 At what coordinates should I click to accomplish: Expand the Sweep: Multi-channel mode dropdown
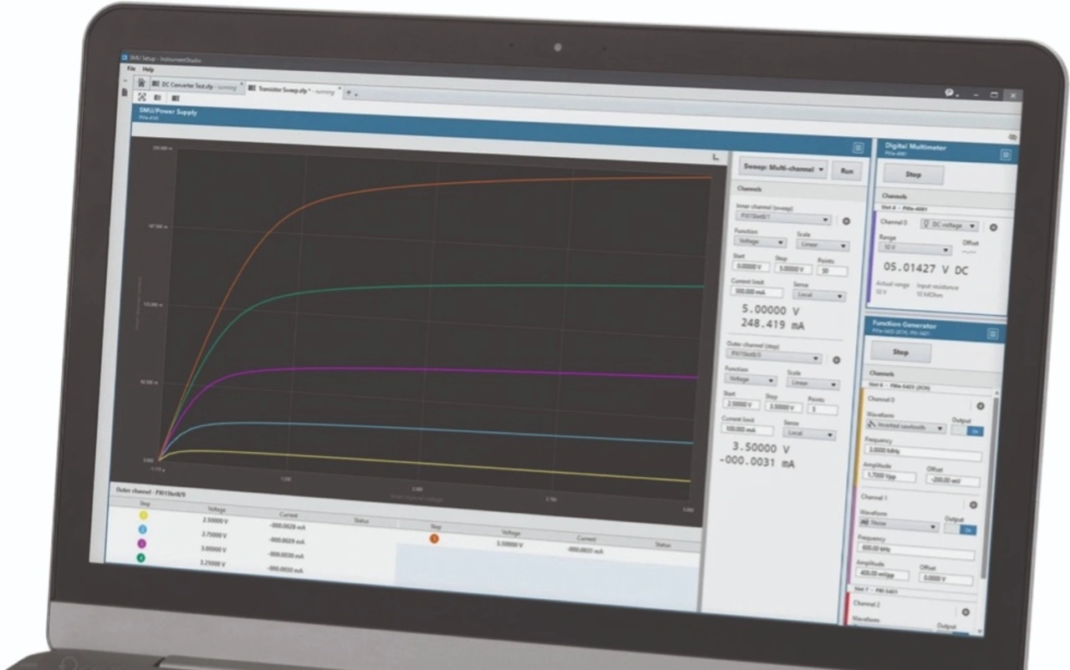pyautogui.click(x=782, y=169)
